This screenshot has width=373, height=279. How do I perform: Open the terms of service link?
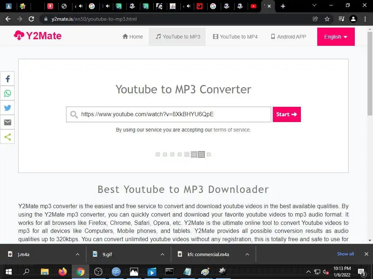[232, 130]
